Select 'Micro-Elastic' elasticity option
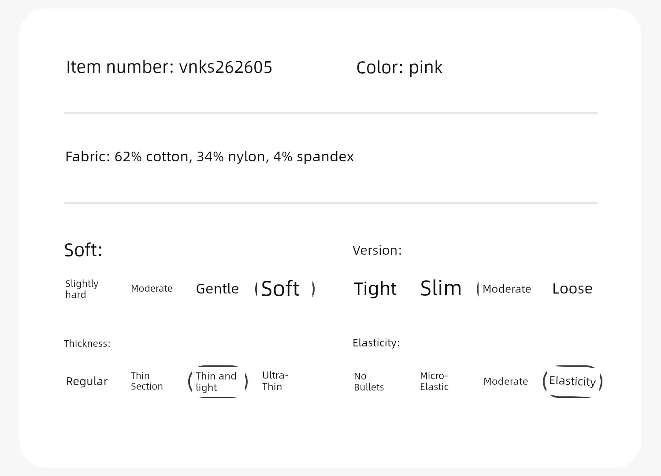This screenshot has width=661, height=476. pos(434,381)
